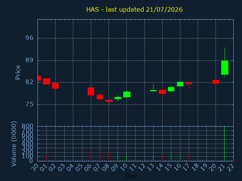Select day label 14 on x-axis
Viewport: 242px width, 181px height.
[x=160, y=167]
